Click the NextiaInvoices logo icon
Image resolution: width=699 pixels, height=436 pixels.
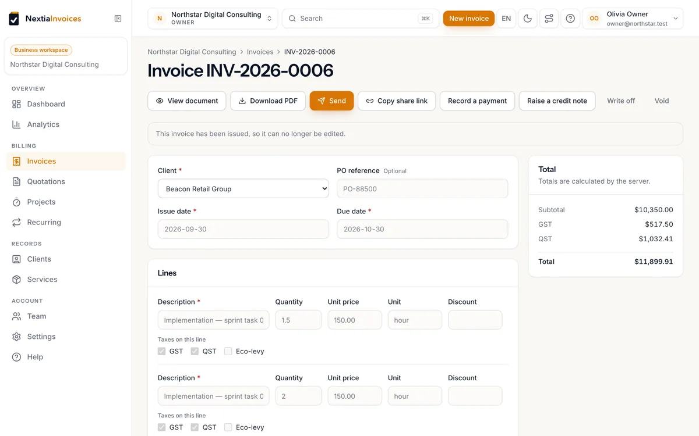(14, 19)
